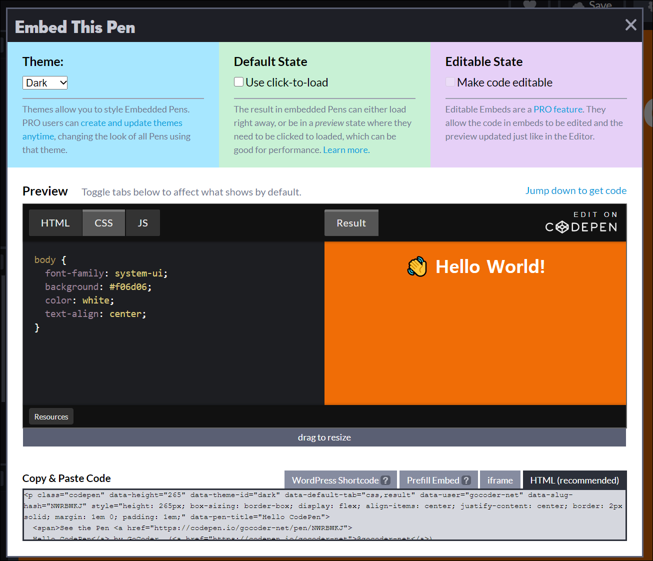
Task: Close the Embed This Pen dialog
Action: (x=630, y=25)
